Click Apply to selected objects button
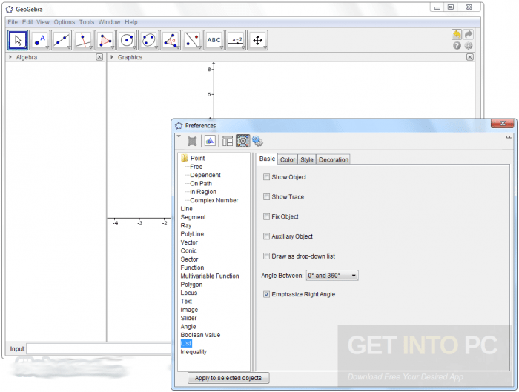Image resolution: width=519 pixels, height=392 pixels. point(228,378)
